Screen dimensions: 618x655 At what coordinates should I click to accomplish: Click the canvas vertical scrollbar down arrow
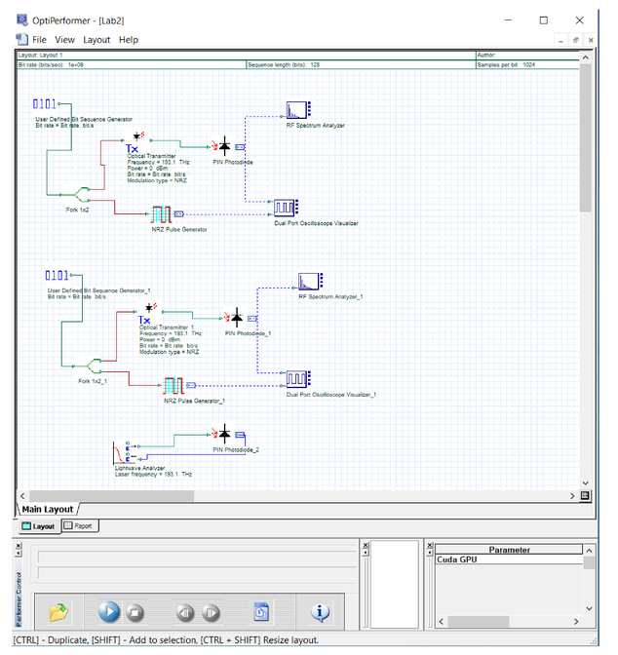pyautogui.click(x=585, y=482)
